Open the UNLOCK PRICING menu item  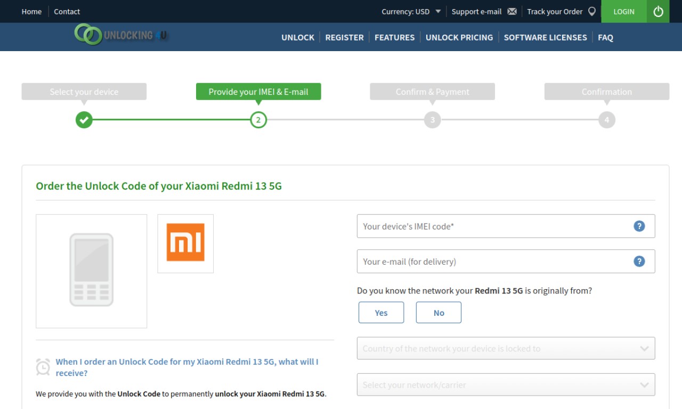tap(459, 37)
